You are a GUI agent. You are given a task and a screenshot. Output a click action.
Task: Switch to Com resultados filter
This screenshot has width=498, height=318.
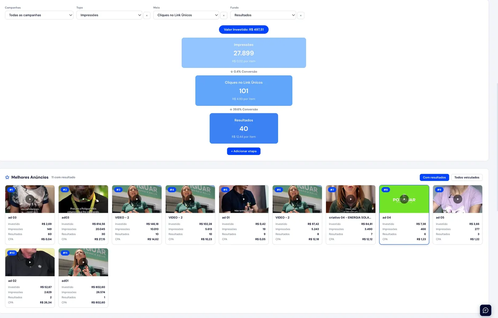tap(434, 177)
